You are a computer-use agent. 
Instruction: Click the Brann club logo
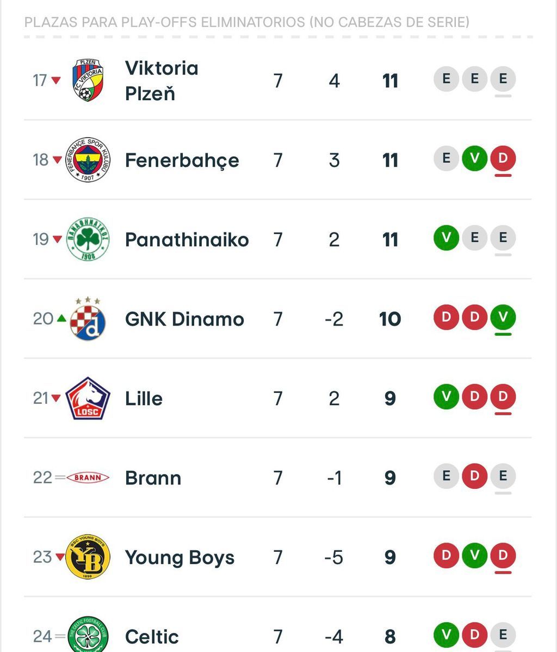tap(88, 478)
